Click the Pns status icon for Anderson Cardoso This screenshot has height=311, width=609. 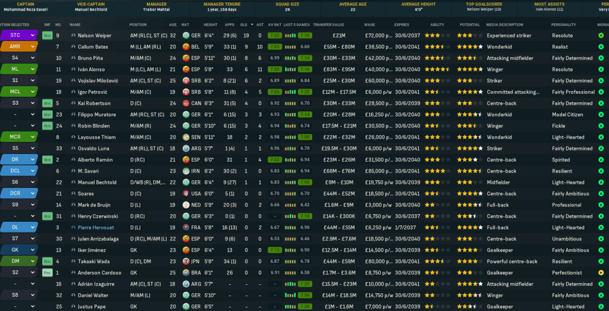(x=48, y=272)
